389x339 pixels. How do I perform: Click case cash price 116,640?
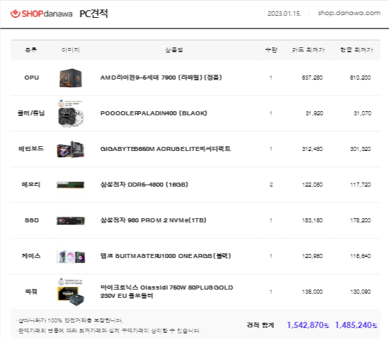pos(360,256)
